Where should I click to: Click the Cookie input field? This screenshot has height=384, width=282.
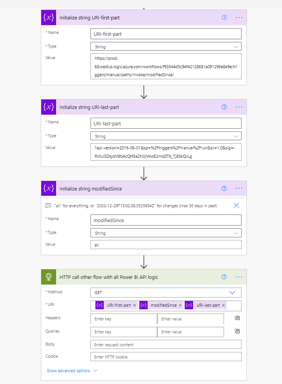[x=166, y=357]
